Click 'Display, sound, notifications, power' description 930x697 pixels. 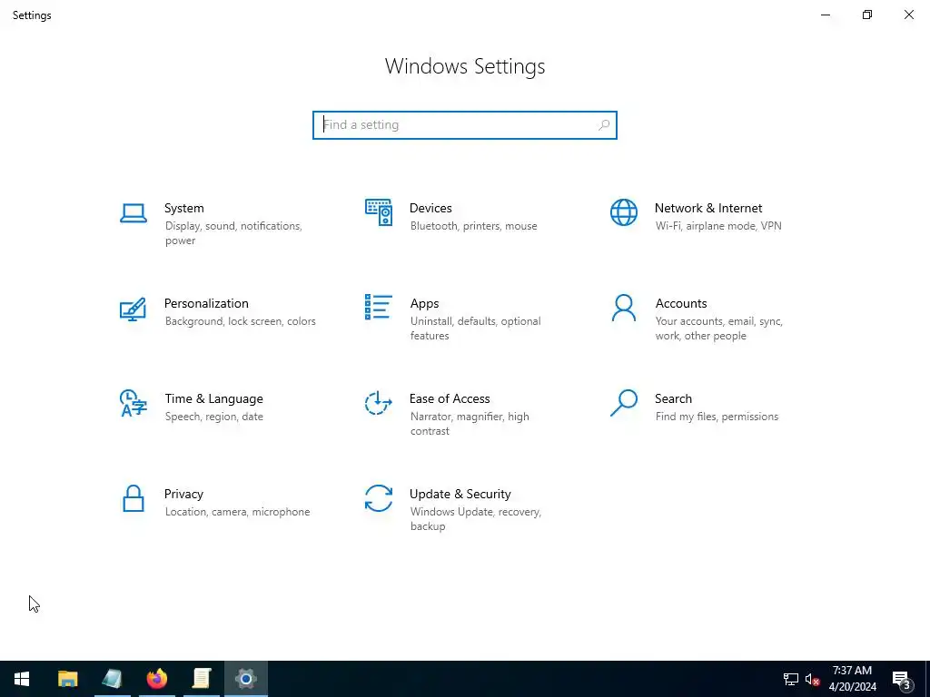coord(233,233)
